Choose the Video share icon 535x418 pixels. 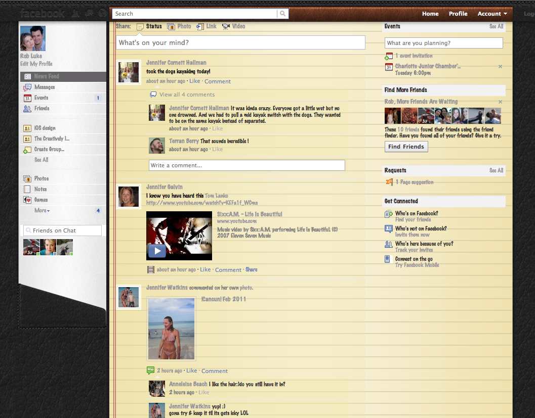(x=226, y=27)
